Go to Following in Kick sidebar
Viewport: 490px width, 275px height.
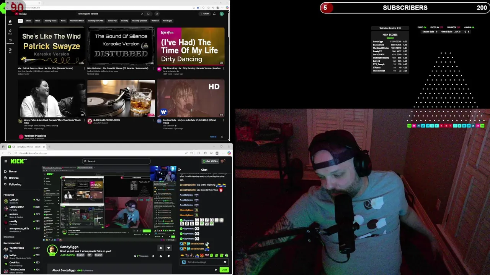[x=15, y=184]
